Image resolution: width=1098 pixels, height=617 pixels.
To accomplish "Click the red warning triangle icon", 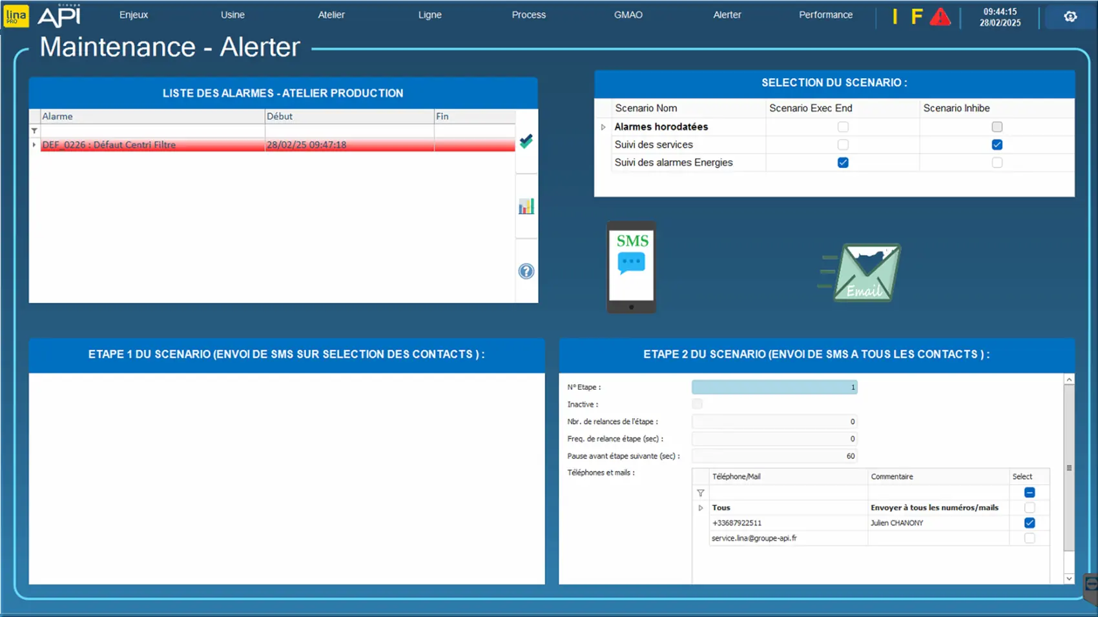I will click(940, 17).
